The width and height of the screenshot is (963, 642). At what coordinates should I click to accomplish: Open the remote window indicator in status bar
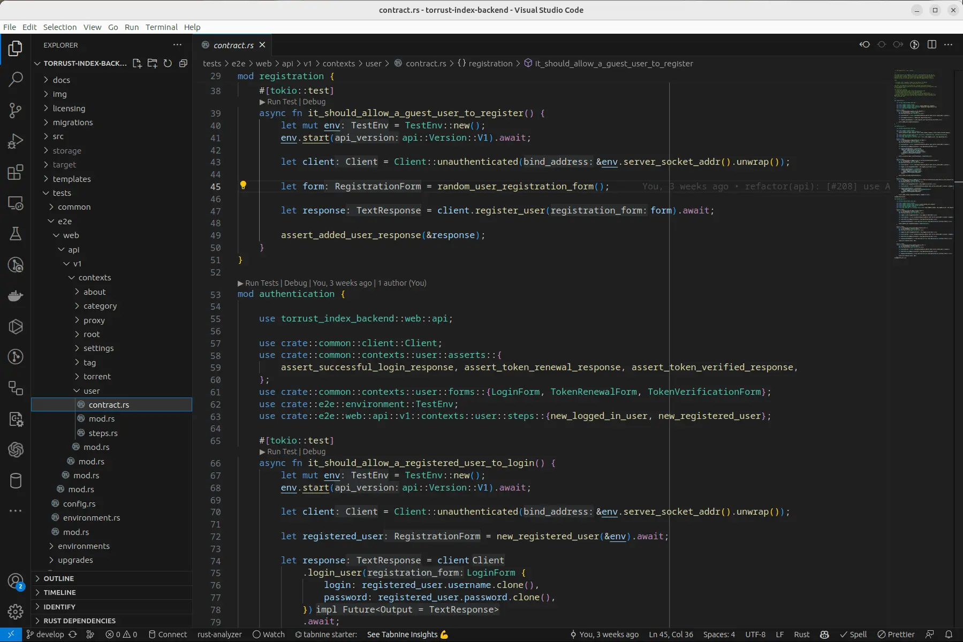[x=11, y=635]
